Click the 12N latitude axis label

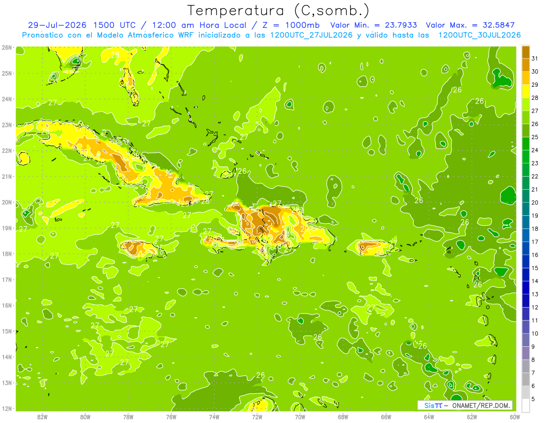coord(6,408)
